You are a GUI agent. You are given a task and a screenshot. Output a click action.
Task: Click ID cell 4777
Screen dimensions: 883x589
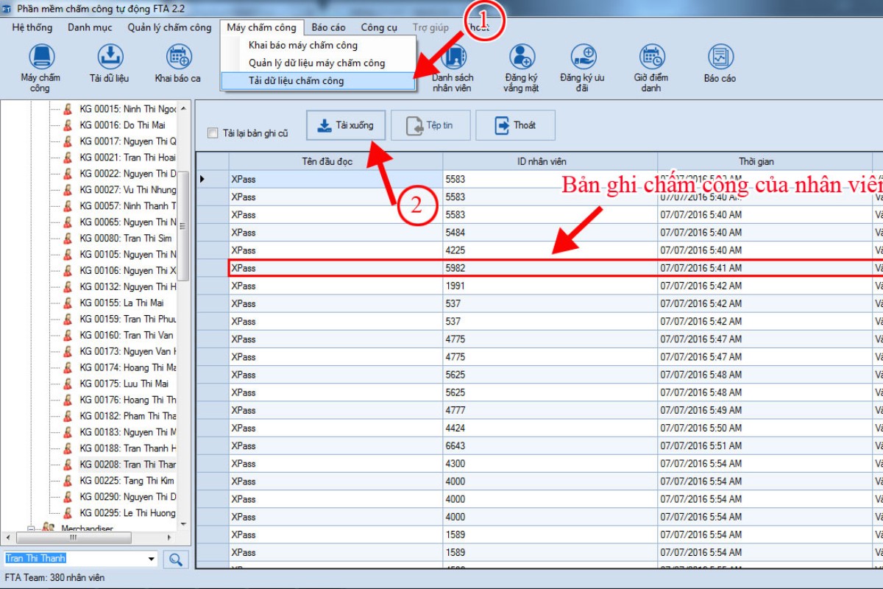(550, 410)
